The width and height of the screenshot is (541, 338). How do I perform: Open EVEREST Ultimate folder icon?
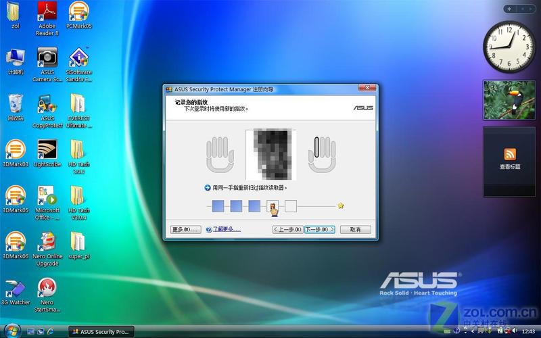pyautogui.click(x=78, y=111)
